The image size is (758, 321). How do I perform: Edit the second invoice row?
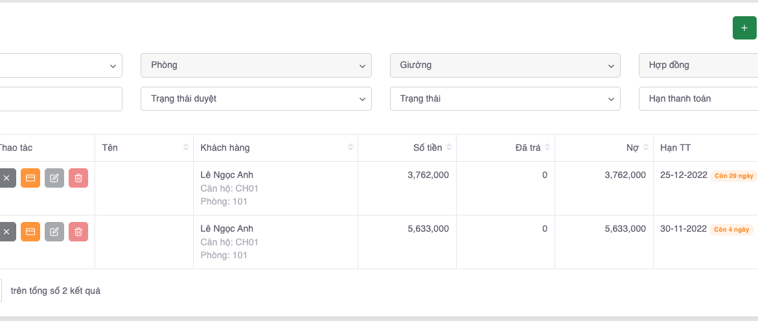point(54,232)
